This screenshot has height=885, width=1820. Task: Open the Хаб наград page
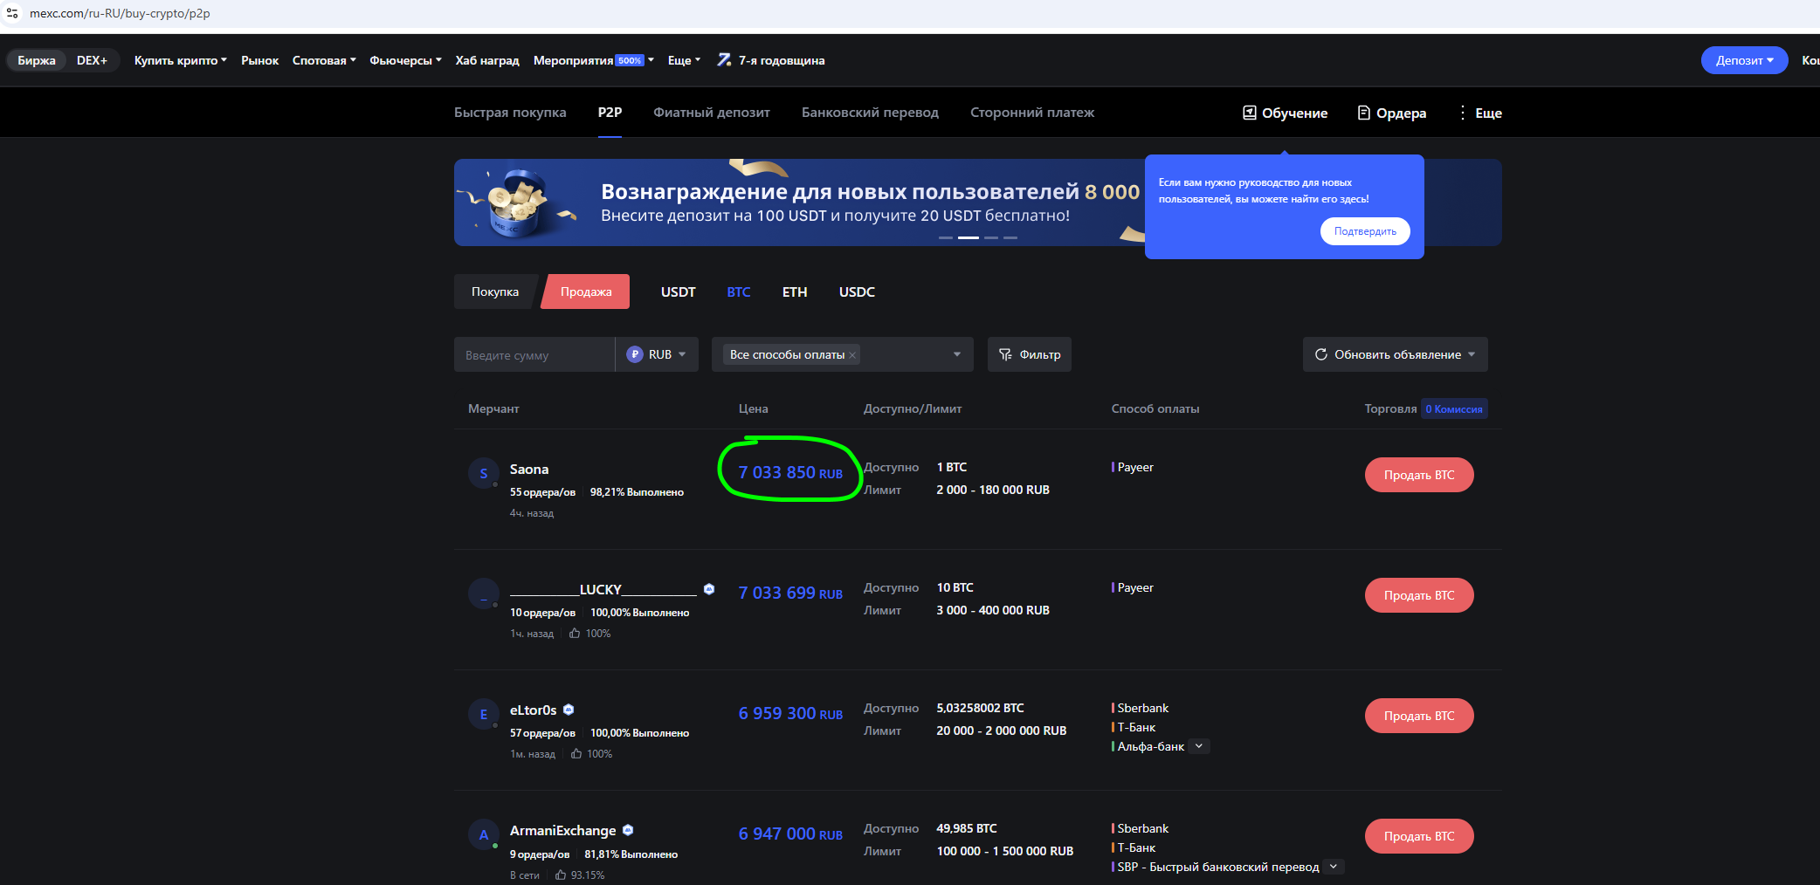pyautogui.click(x=487, y=60)
